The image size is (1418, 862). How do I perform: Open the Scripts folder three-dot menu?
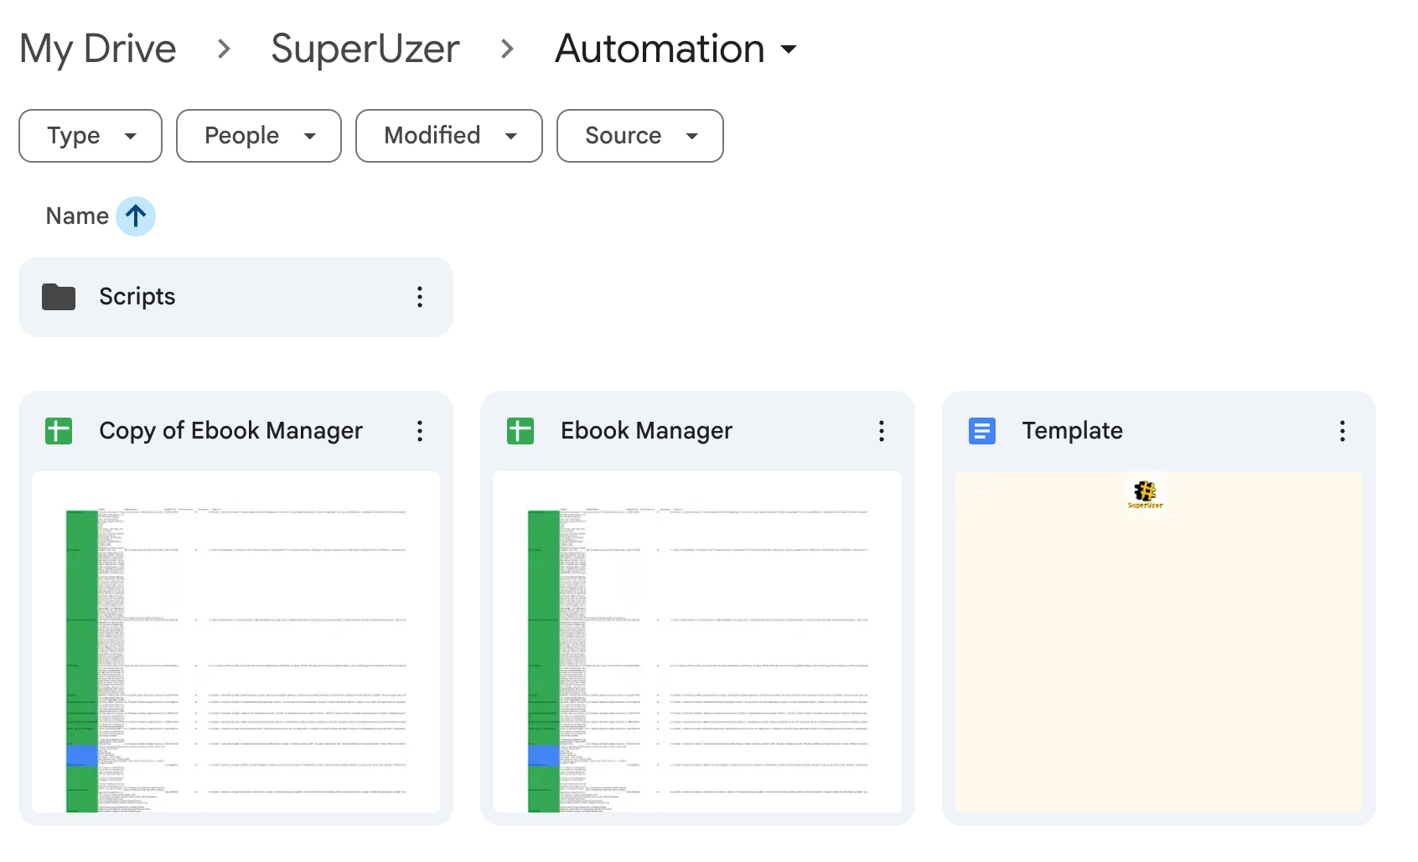(x=420, y=297)
